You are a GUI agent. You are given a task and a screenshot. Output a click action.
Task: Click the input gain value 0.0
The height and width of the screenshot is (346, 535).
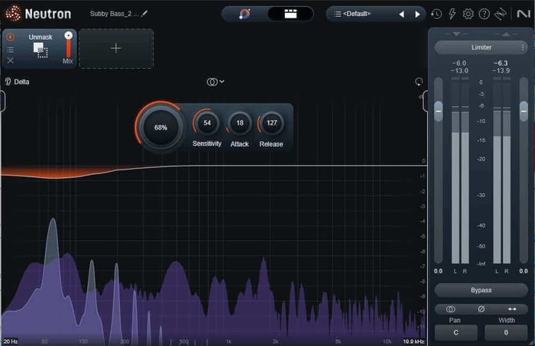click(x=438, y=271)
